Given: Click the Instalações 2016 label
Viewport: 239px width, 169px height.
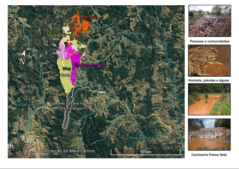Looking at the screenshot, I should click(57, 37).
